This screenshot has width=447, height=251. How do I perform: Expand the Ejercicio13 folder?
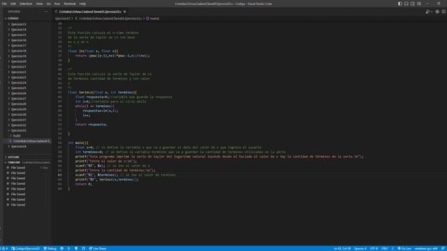pyautogui.click(x=28, y=24)
